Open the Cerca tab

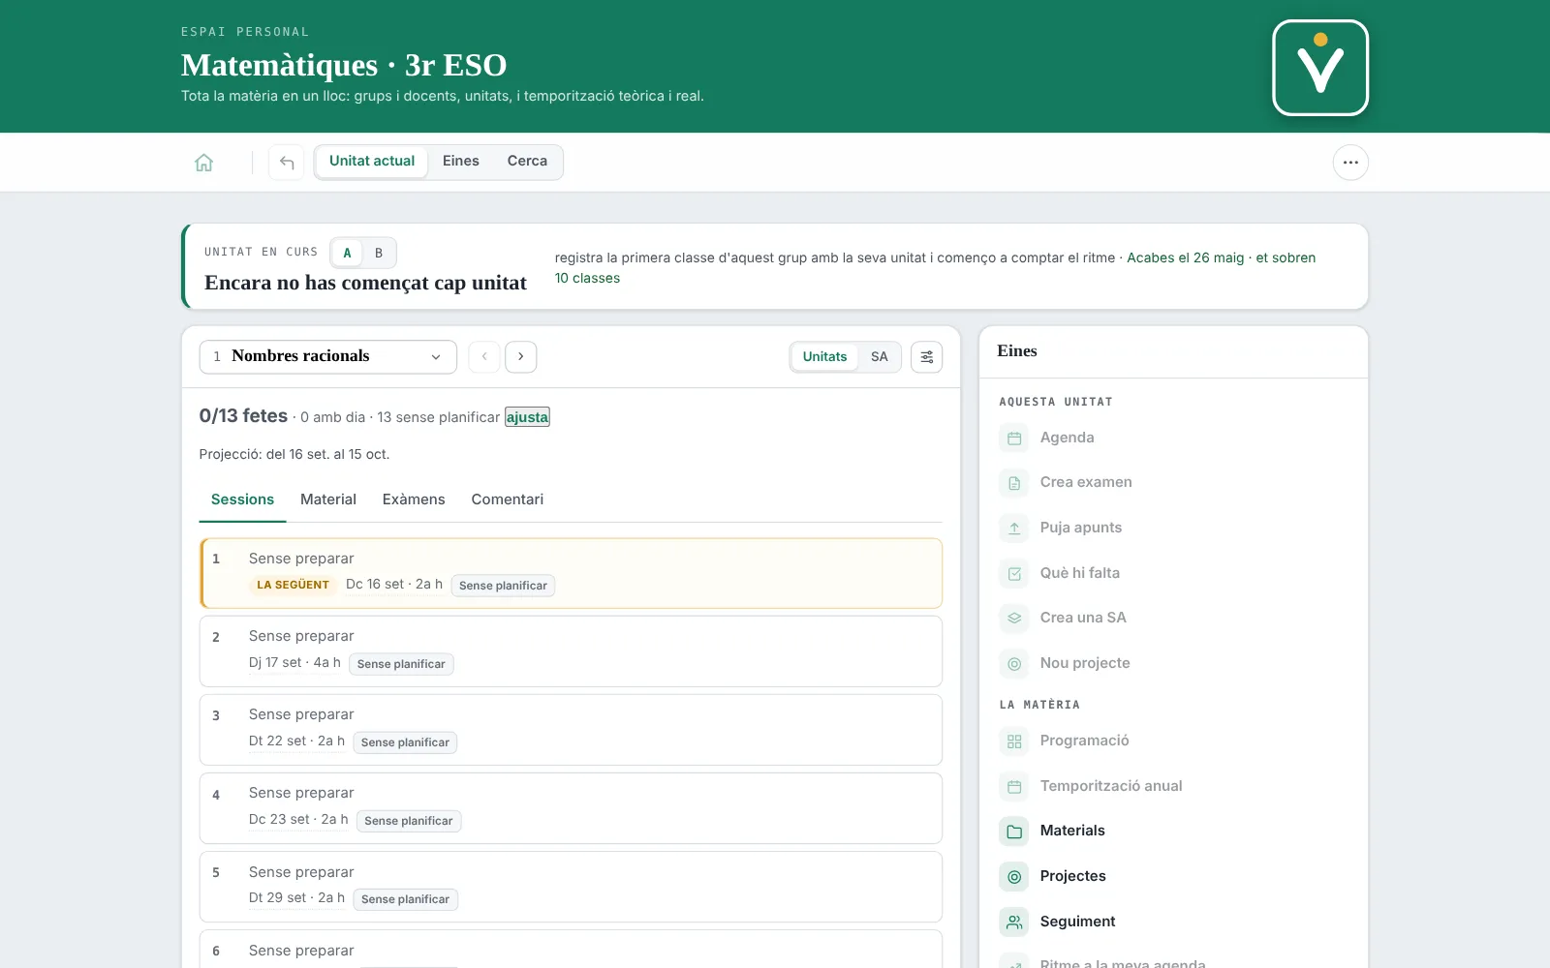[x=527, y=162]
